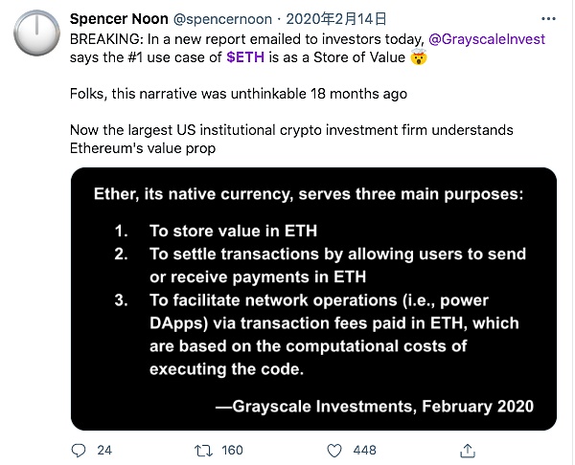Click Spencer Noon's profile avatar

pyautogui.click(x=35, y=33)
